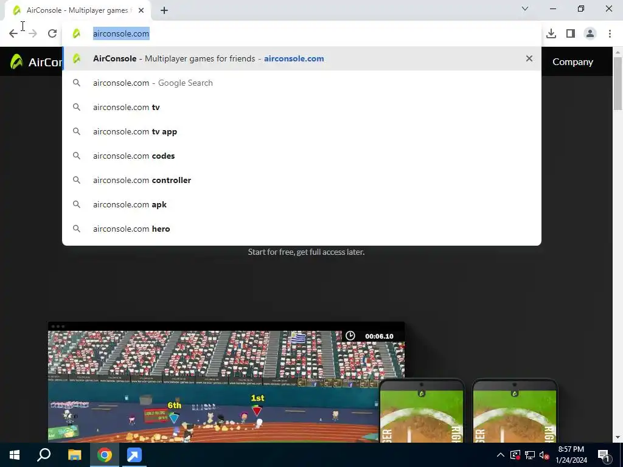Screen dimensions: 623x467
Task: Pick the 'airconsole.com tv app' suggestion
Action: pos(302,131)
